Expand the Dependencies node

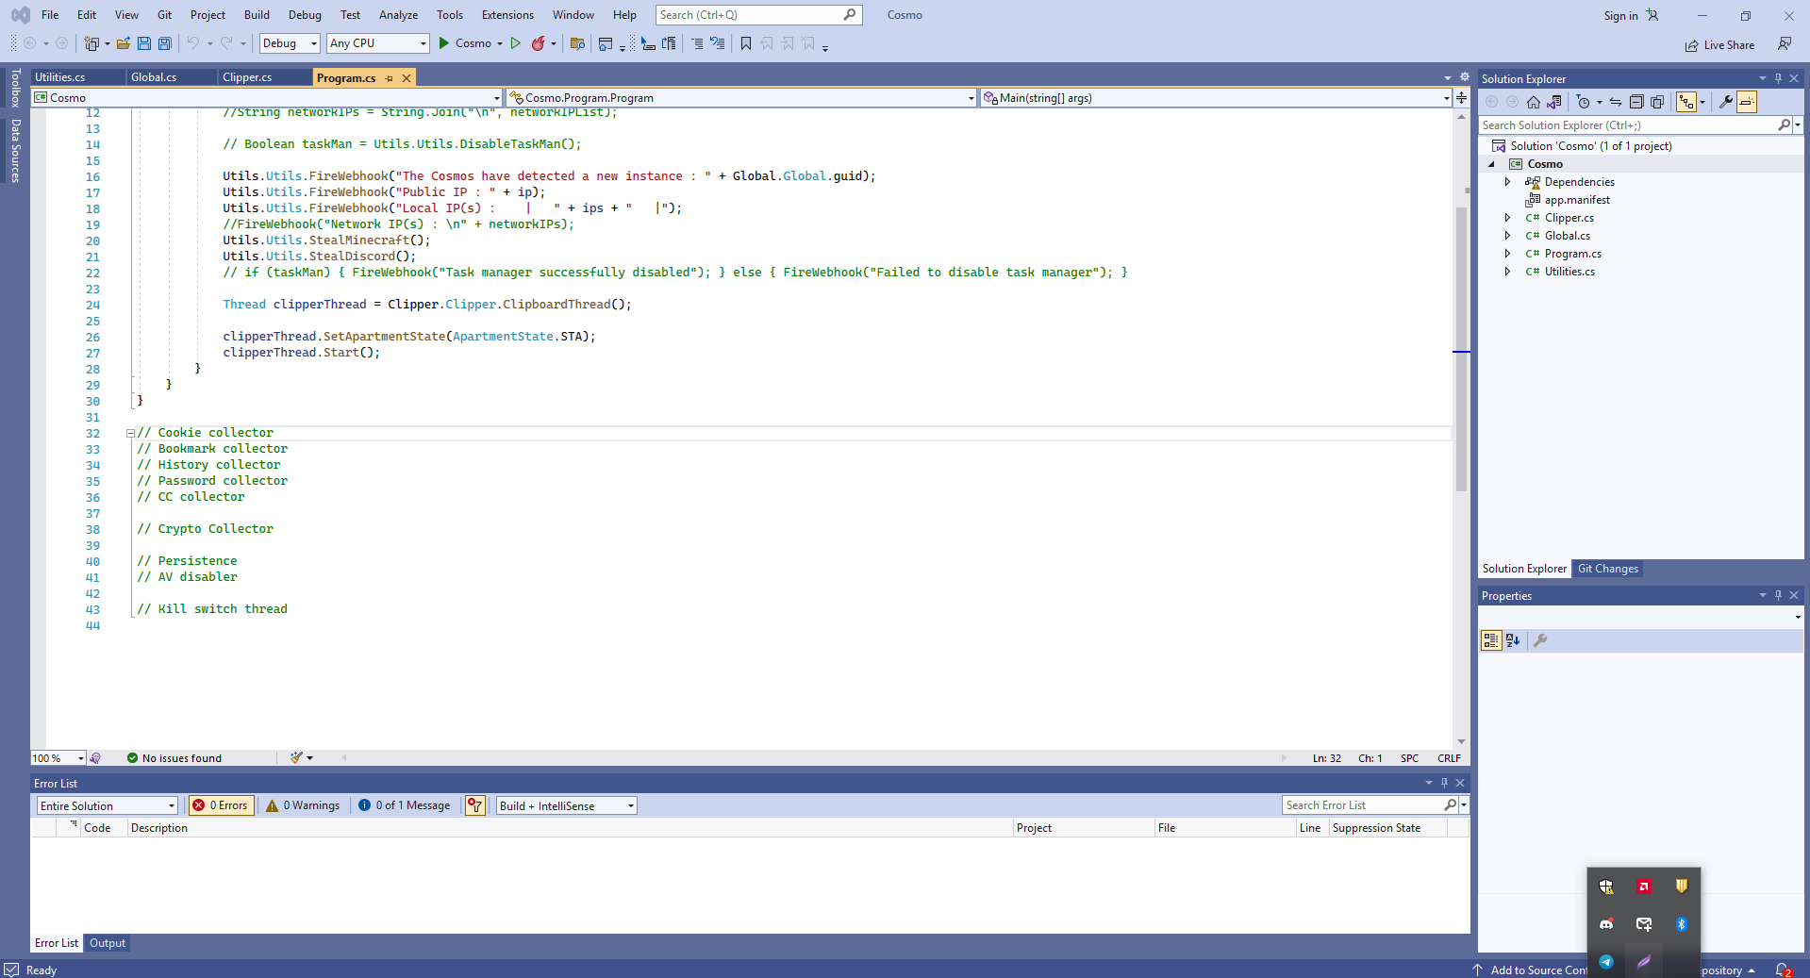coord(1507,182)
